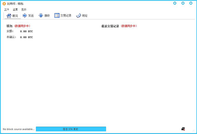This screenshot has height=134, width=197.
Task: Click the sync progress bar 落后 374 周前
Action: tap(71, 129)
